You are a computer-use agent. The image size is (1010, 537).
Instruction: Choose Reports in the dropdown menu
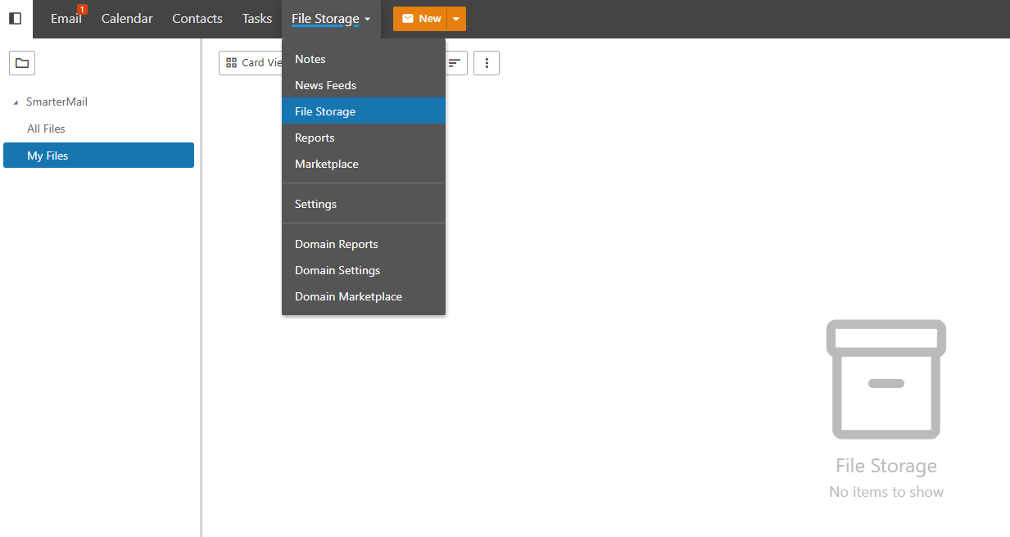(315, 138)
